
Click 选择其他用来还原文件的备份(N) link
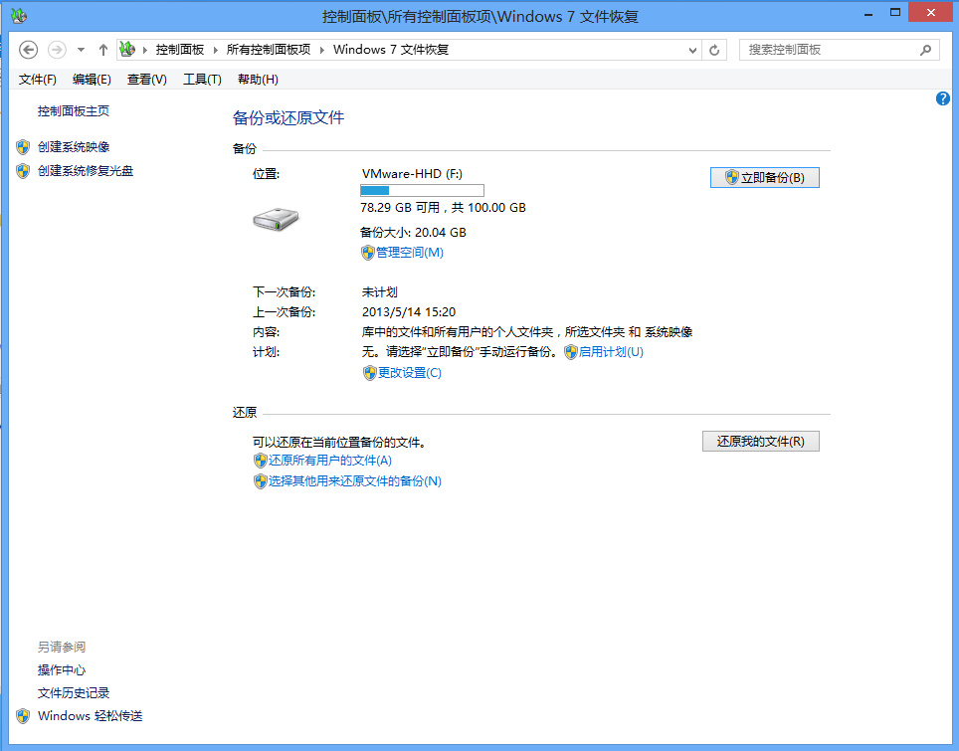(x=355, y=480)
